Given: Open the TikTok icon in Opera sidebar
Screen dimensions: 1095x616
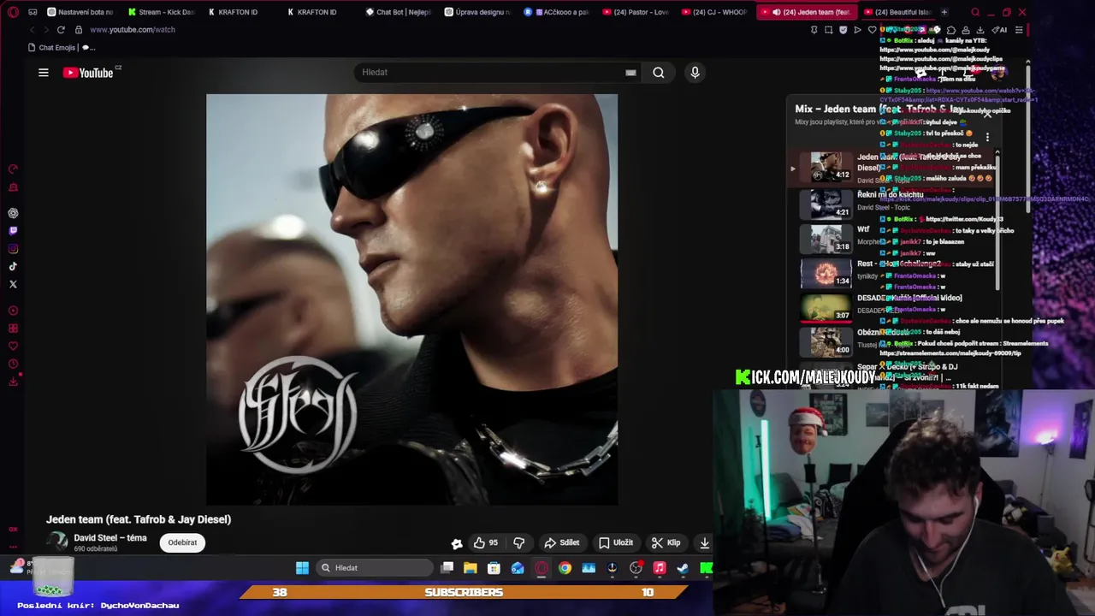Looking at the screenshot, I should [13, 266].
